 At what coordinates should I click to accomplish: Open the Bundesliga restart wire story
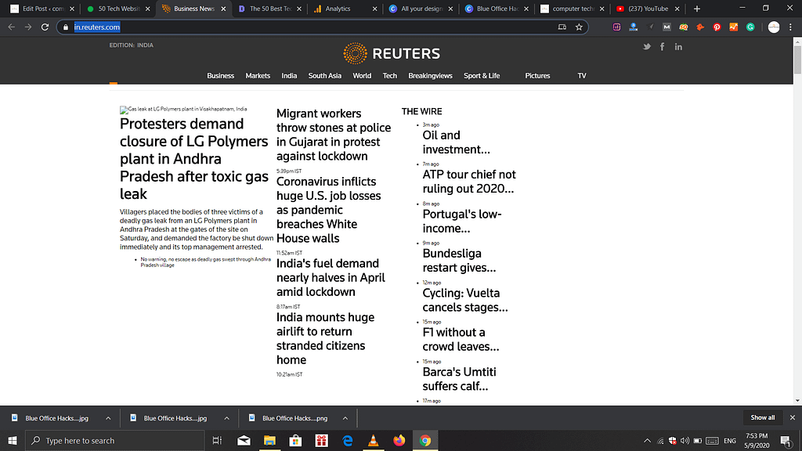tap(459, 260)
